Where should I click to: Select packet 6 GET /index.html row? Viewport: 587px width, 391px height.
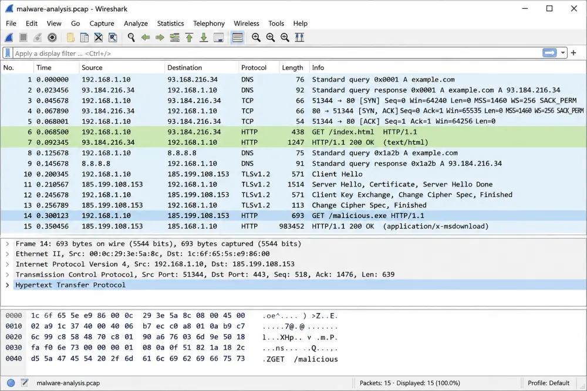click(293, 132)
